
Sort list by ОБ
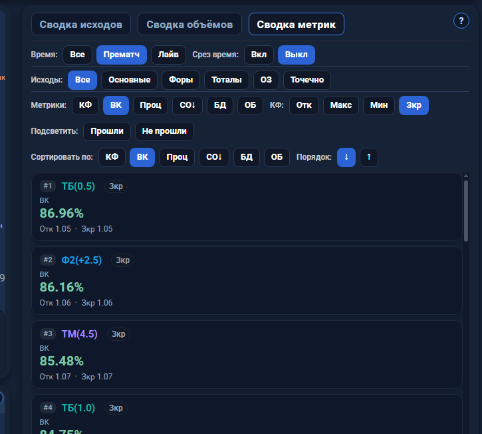pyautogui.click(x=277, y=157)
